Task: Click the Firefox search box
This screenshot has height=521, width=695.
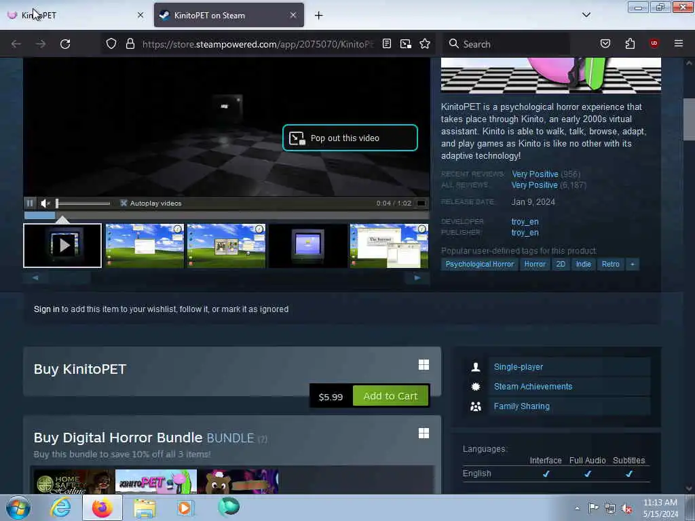Action: 508,44
